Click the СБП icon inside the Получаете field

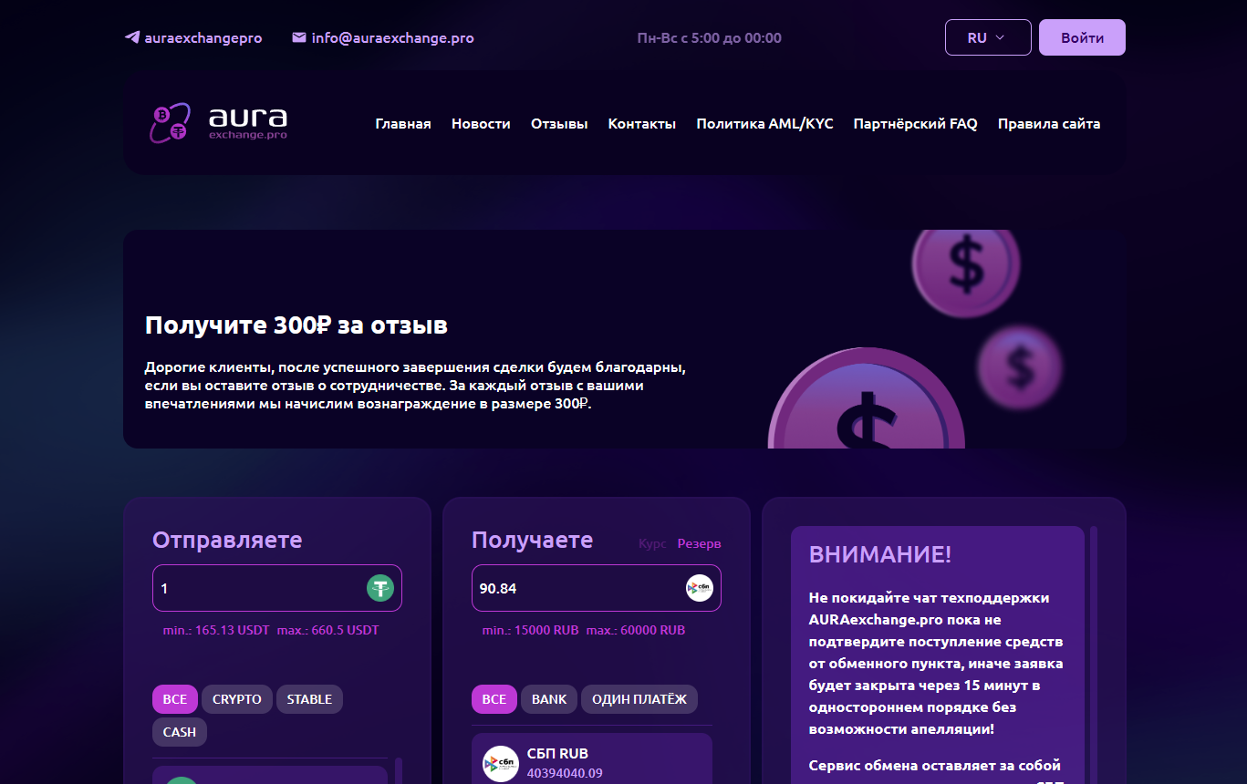pyautogui.click(x=699, y=588)
